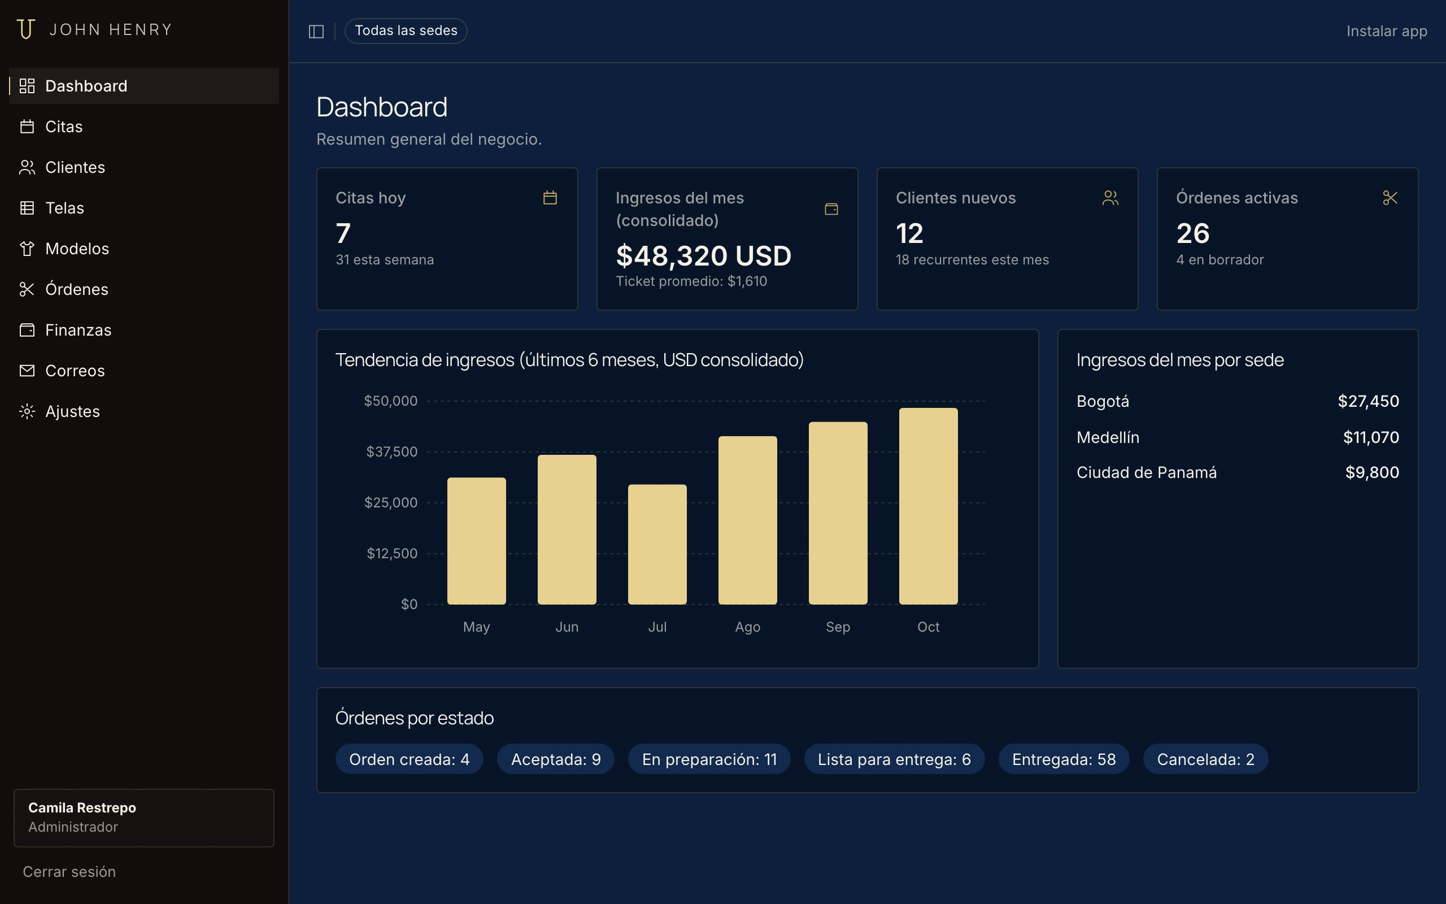1446x904 pixels.
Task: Click the Citas calendar icon in the sidebar
Action: 27,127
